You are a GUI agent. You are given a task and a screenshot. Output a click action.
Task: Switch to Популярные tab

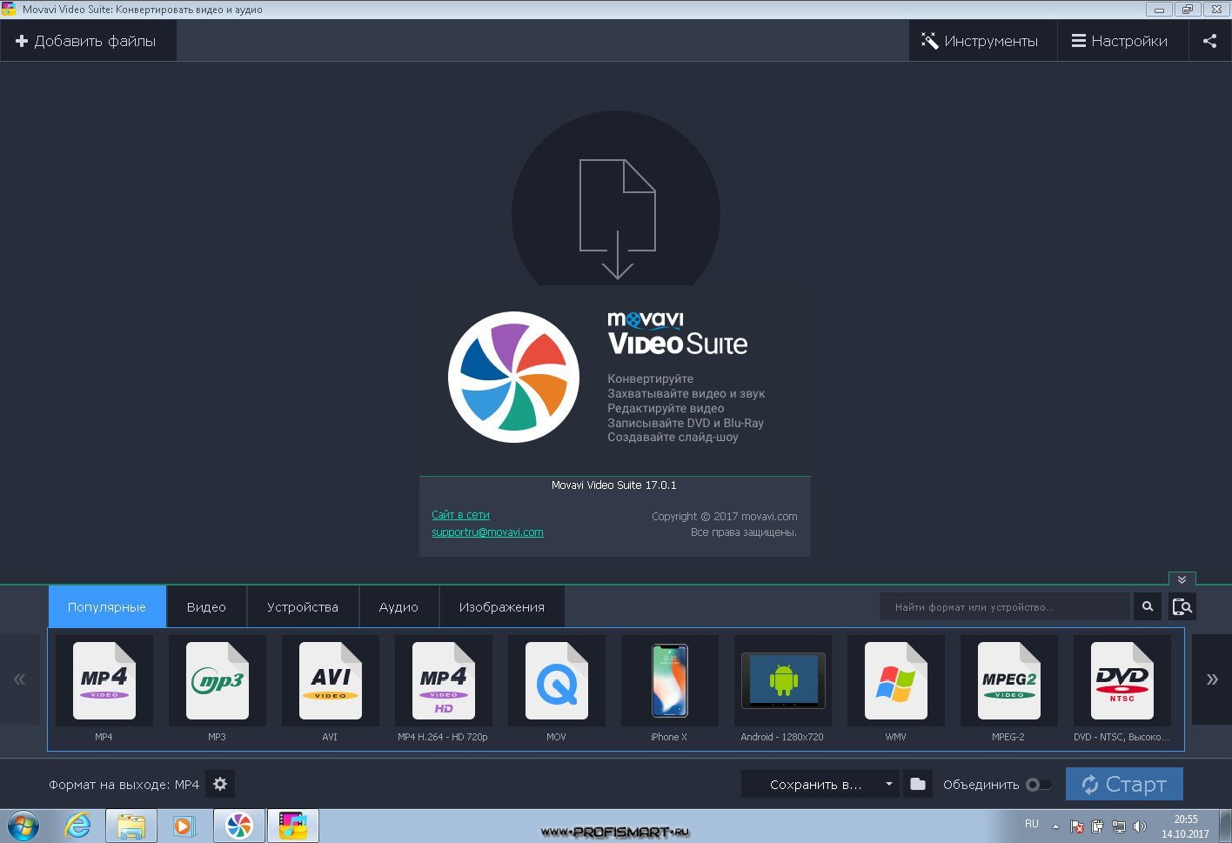(x=107, y=607)
